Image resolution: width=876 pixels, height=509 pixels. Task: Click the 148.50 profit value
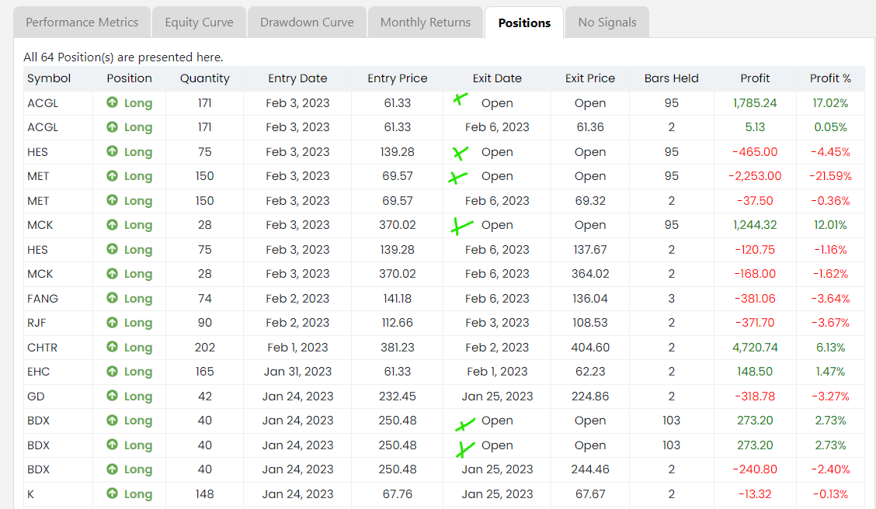(x=755, y=372)
